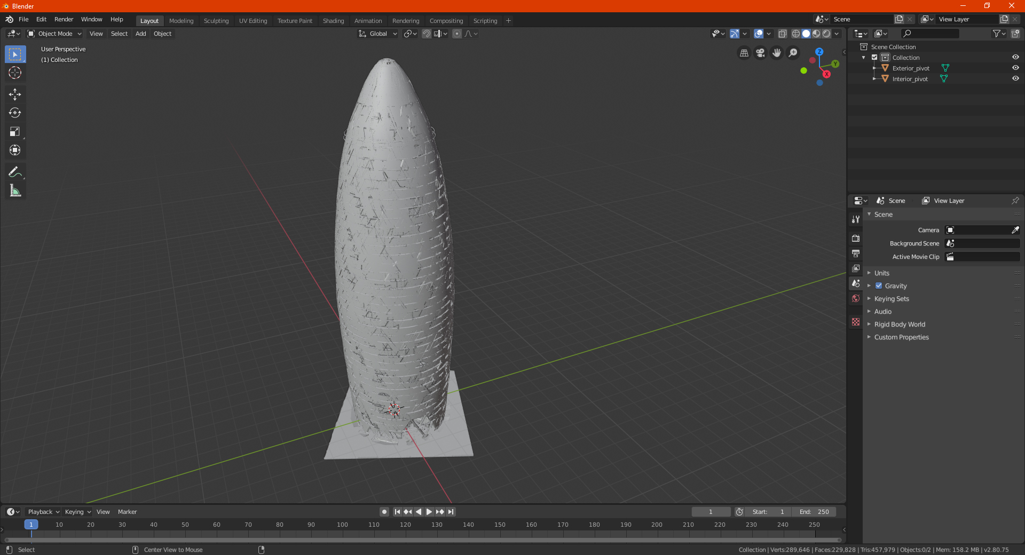This screenshot has width=1025, height=555.
Task: Hide Interior_pivot object in viewport
Action: [1015, 78]
